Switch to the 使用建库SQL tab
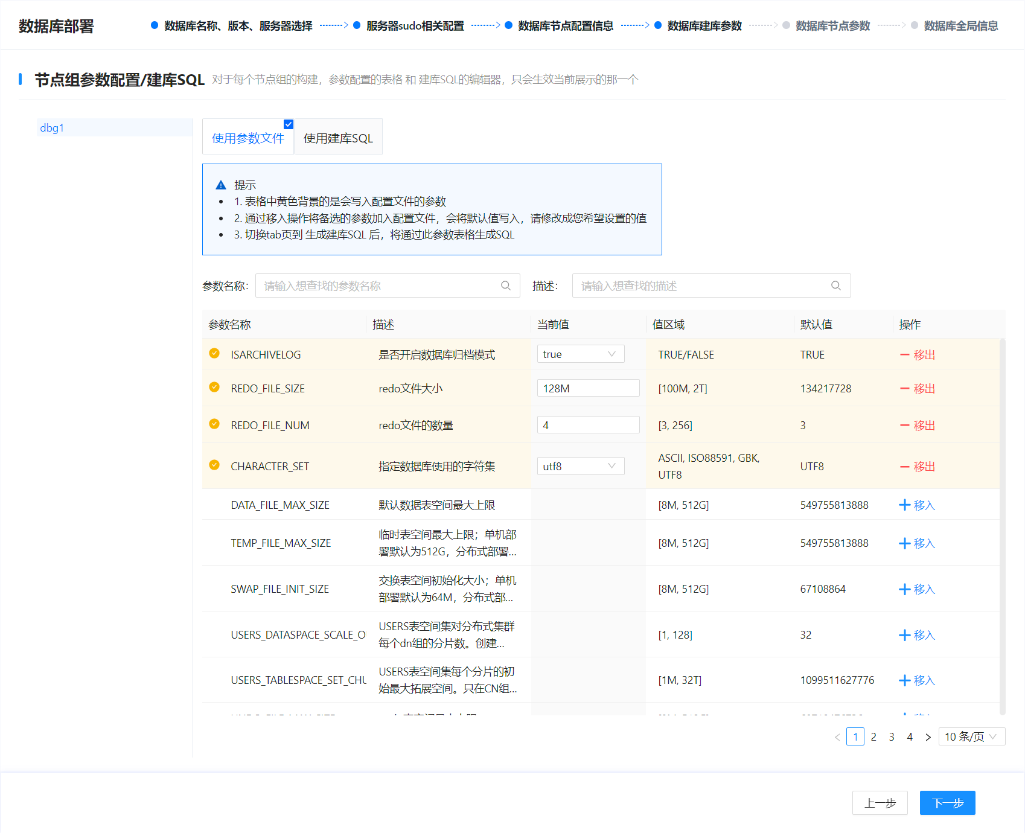This screenshot has width=1025, height=833. [338, 138]
